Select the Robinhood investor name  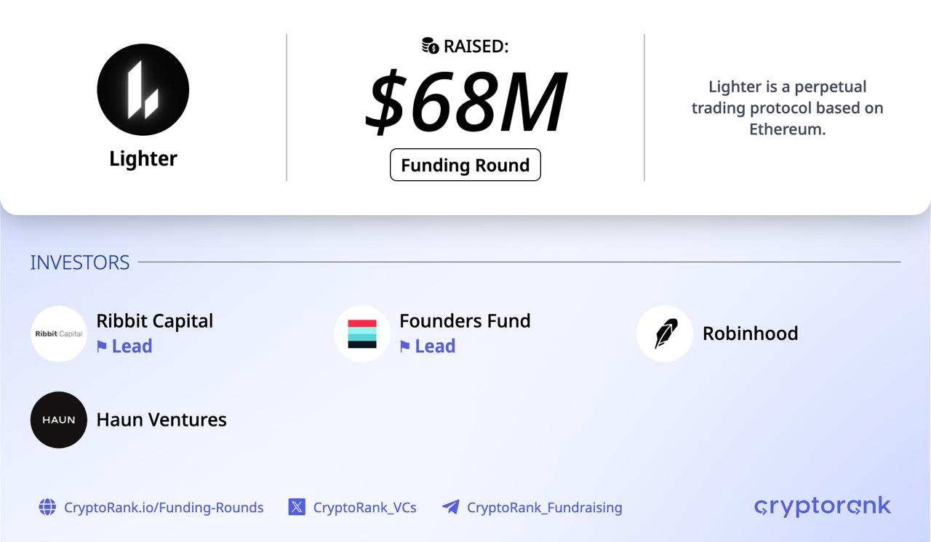(x=750, y=333)
